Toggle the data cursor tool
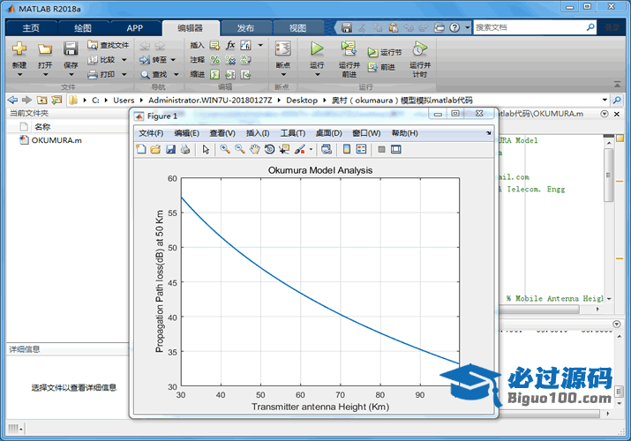 click(284, 150)
